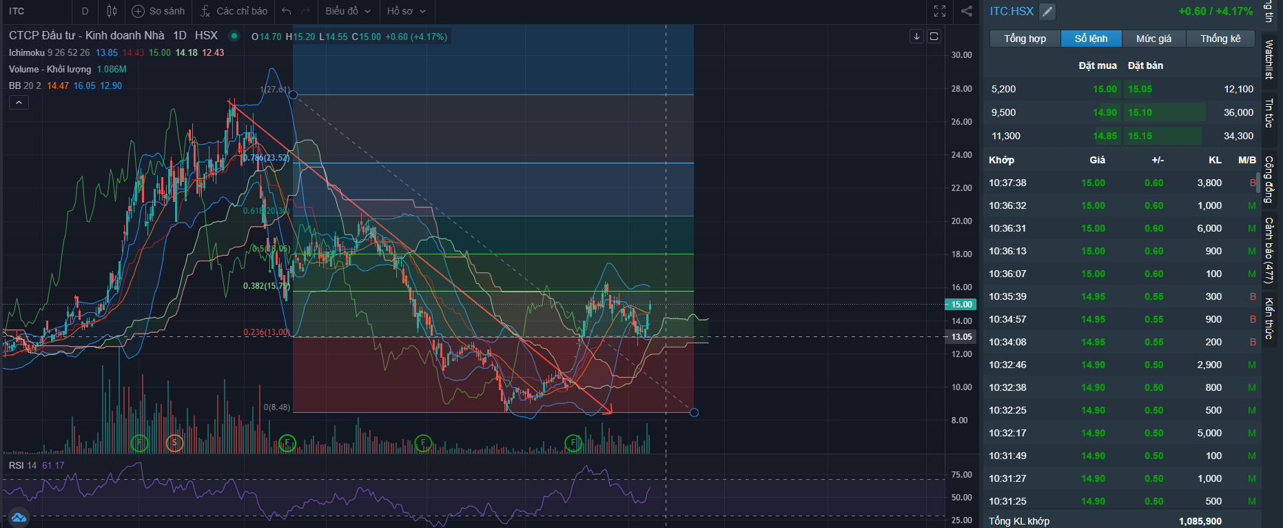
Task: Expand the Hồ sơ dropdown
Action: pyautogui.click(x=406, y=11)
